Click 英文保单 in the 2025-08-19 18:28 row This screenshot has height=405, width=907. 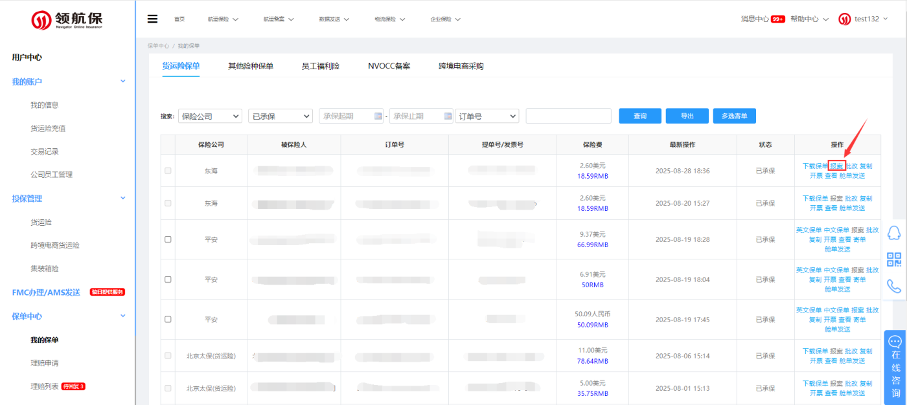pos(809,230)
